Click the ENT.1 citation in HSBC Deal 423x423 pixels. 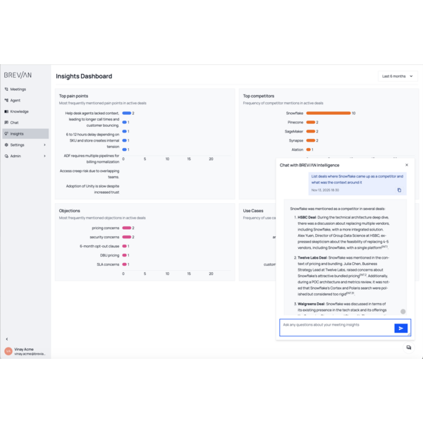[384, 247]
